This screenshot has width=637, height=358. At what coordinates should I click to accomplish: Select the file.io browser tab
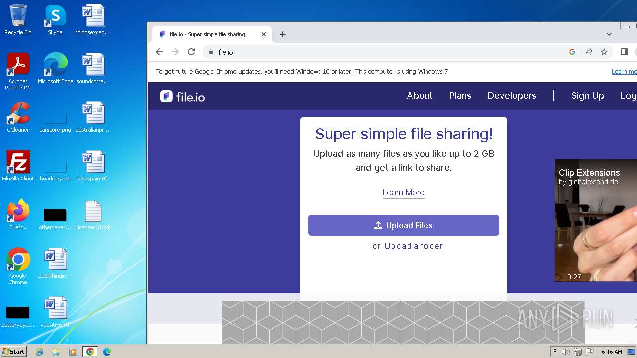(x=212, y=34)
